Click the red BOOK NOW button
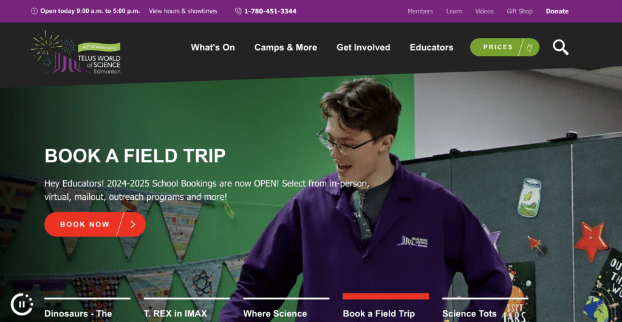This screenshot has width=622, height=322. coord(95,224)
